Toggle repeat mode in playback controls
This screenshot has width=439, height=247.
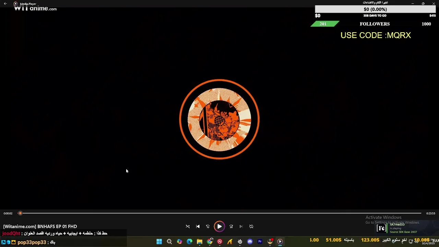(251, 226)
